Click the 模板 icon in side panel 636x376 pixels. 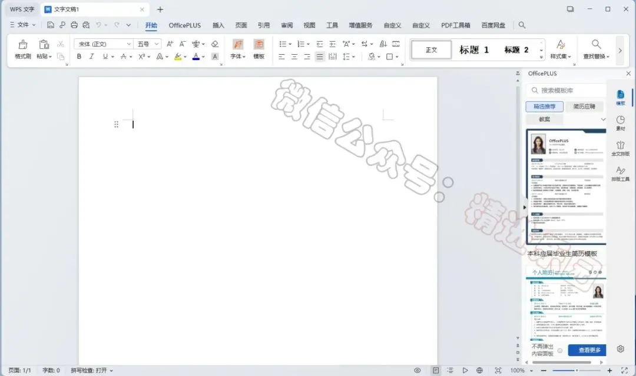(620, 98)
